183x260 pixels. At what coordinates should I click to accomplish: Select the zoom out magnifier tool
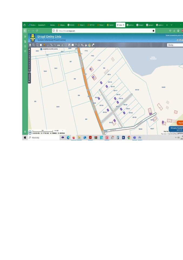(x=38, y=45)
